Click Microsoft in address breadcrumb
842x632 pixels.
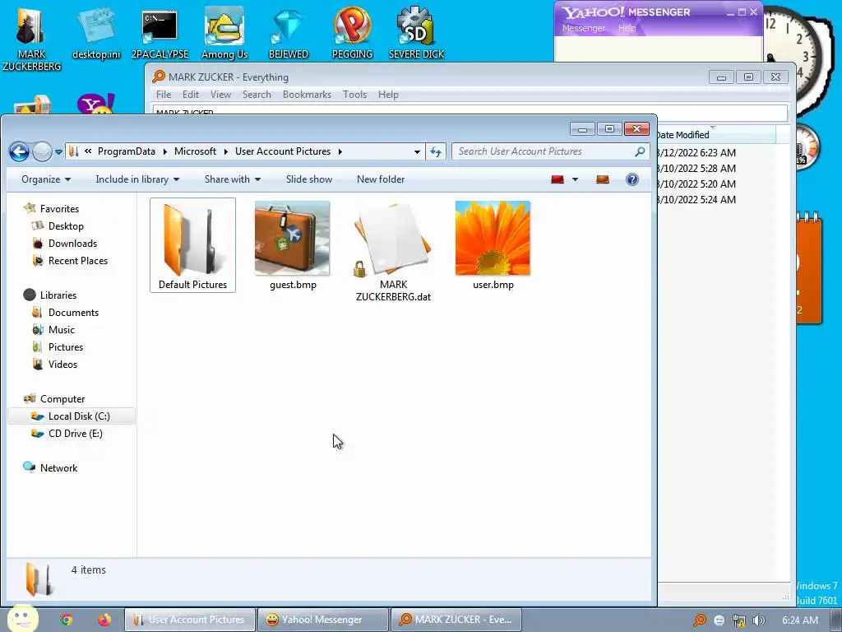195,151
